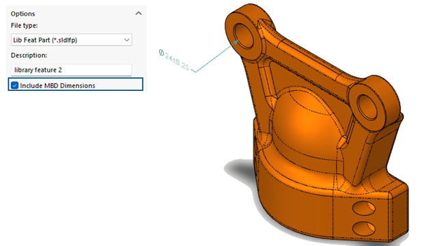Screen dimensions: 437x246
Task: Click into the Description text field
Action: 71,70
